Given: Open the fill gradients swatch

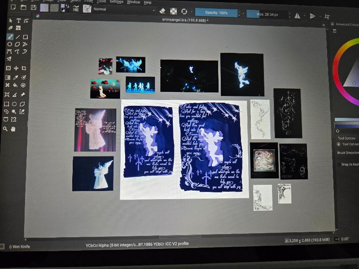Looking at the screenshot, I should pyautogui.click(x=44, y=8).
